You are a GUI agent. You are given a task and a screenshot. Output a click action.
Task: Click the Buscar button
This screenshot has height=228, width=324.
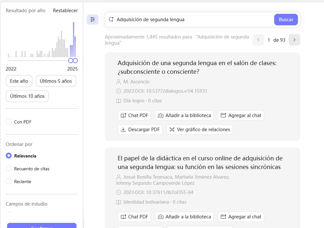click(286, 20)
